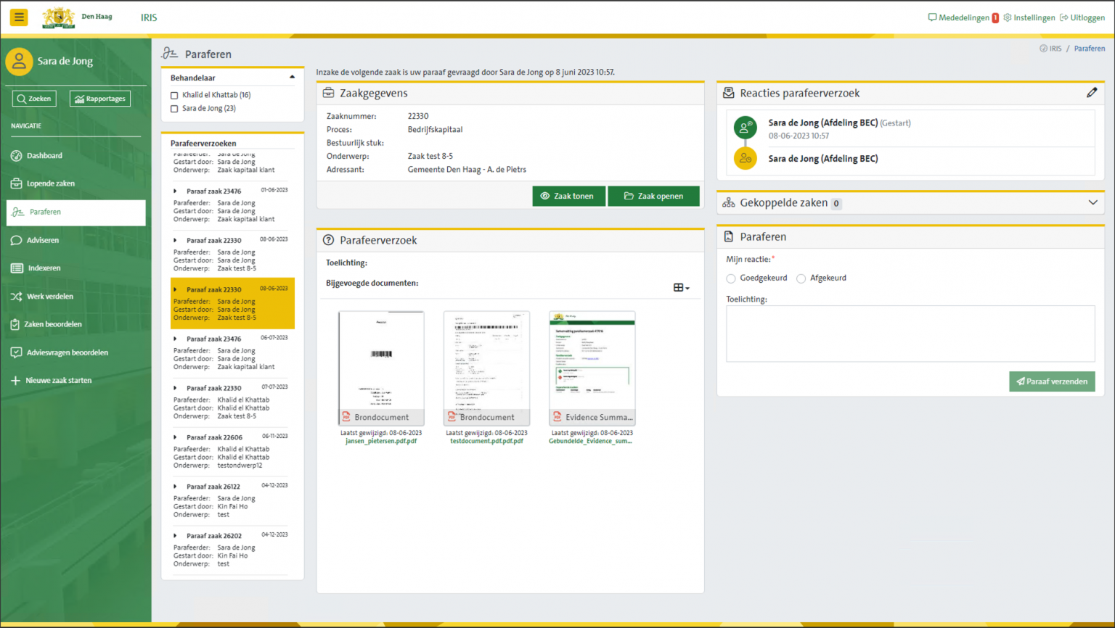Click the Den Haag crest logo
Screen dimensions: 1115x628
pyautogui.click(x=59, y=17)
